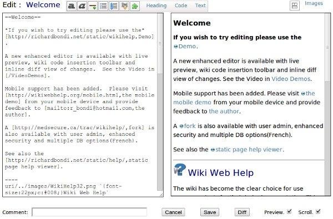Toggle the editor layout icon
The image size is (333, 219).
point(295,6)
